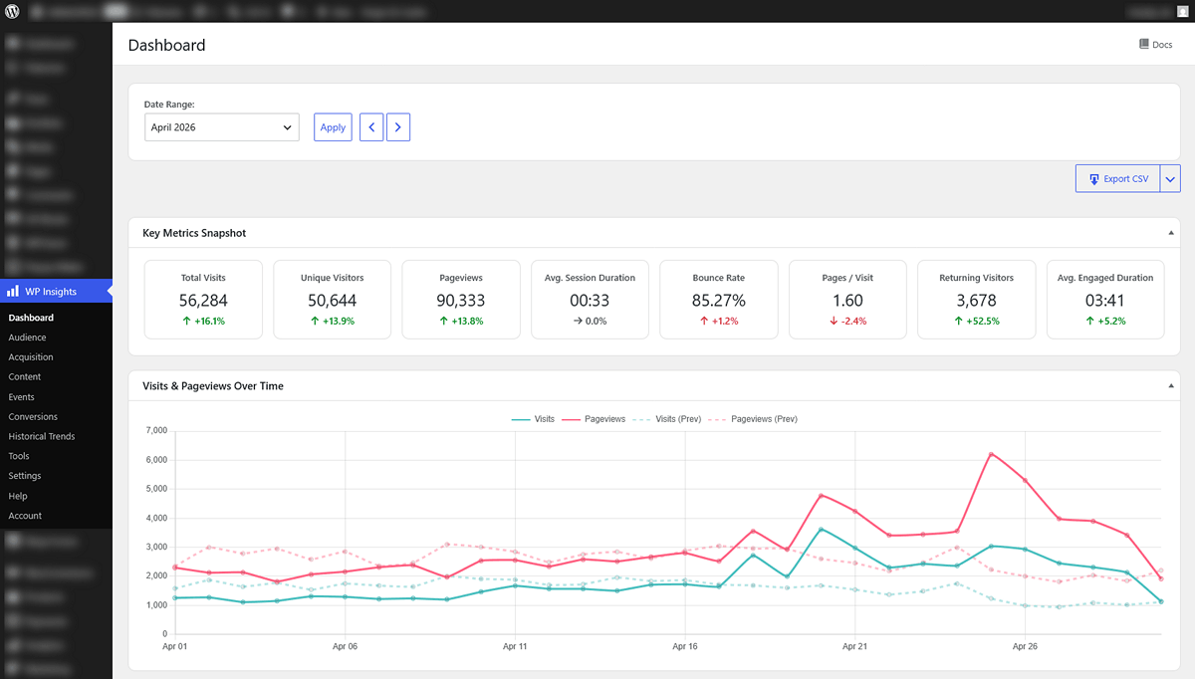Image resolution: width=1195 pixels, height=679 pixels.
Task: Click the download icon on Export CSV
Action: [x=1094, y=179]
